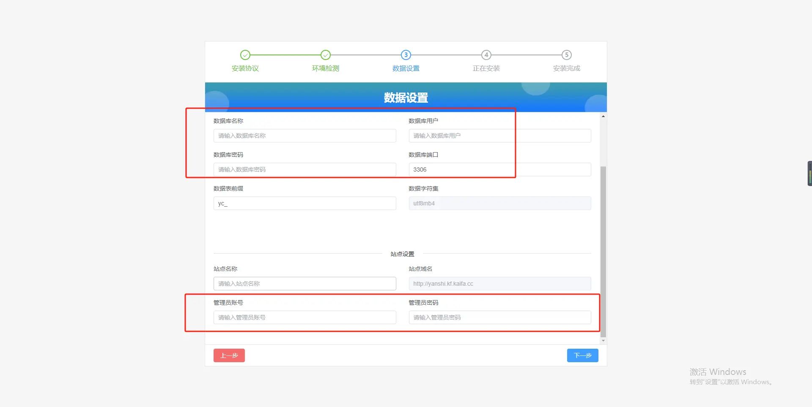This screenshot has width=812, height=407.
Task: Click the 数据字符集 label
Action: 423,188
